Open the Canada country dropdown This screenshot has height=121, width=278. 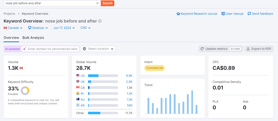13,28
